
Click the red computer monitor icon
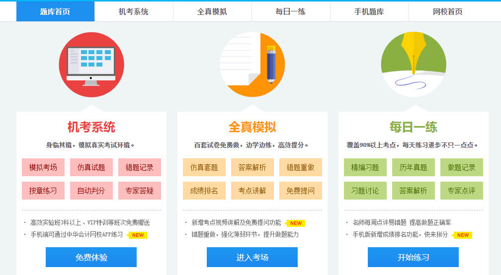[x=91, y=65]
